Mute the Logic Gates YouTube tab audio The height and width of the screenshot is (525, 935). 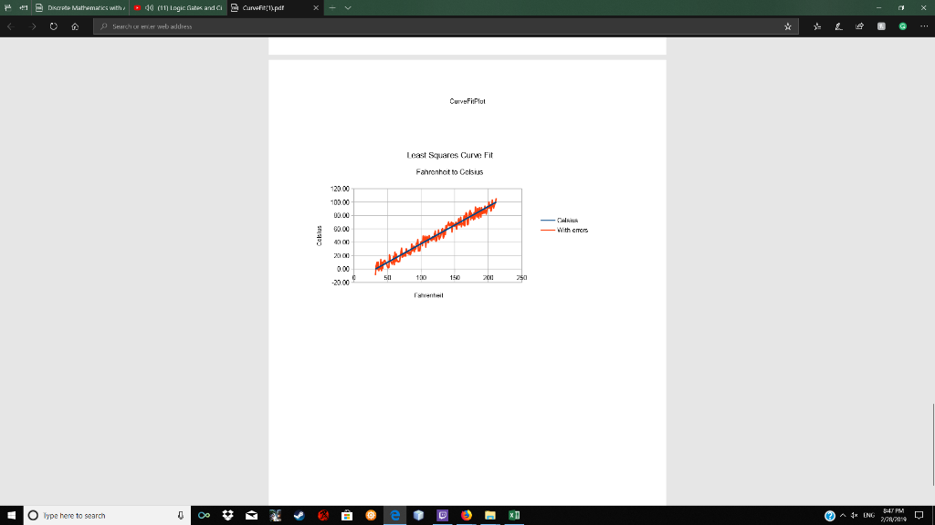click(149, 7)
